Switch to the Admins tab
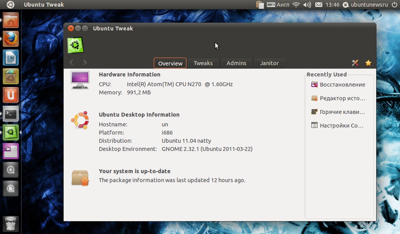 [236, 63]
